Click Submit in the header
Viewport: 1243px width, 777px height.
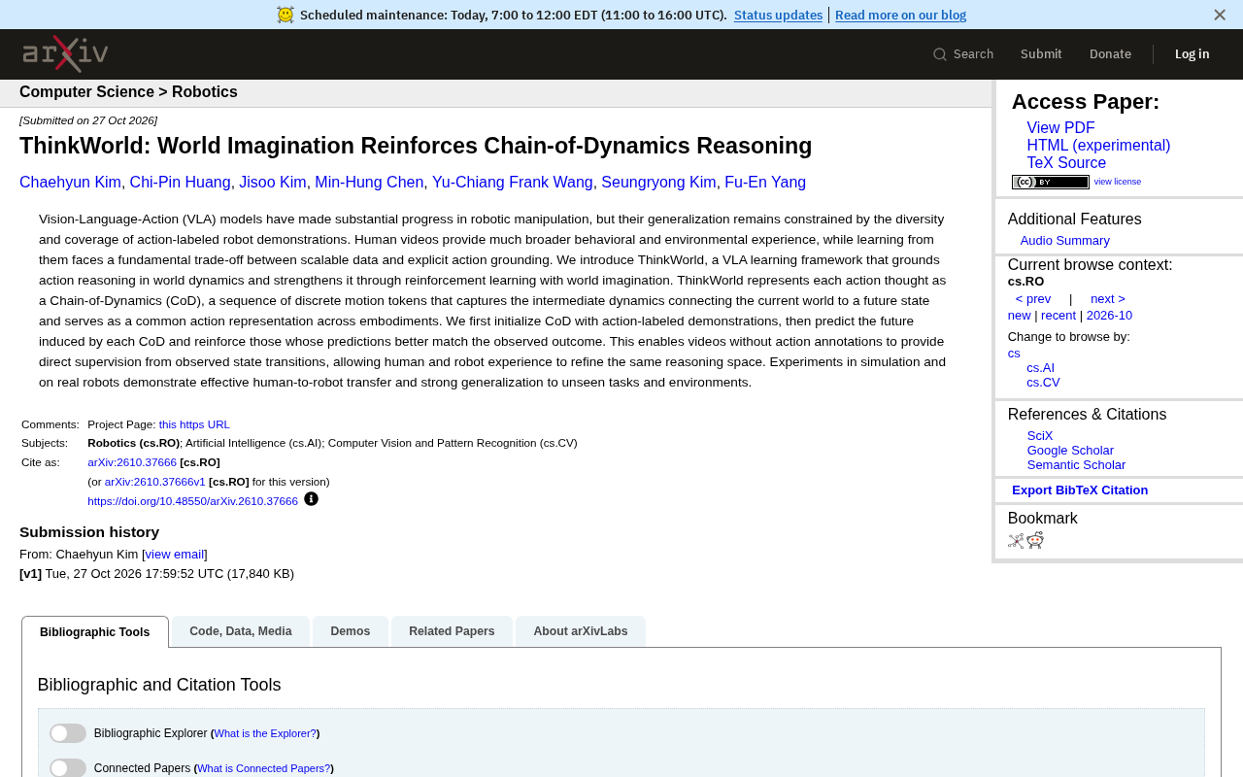1041,54
